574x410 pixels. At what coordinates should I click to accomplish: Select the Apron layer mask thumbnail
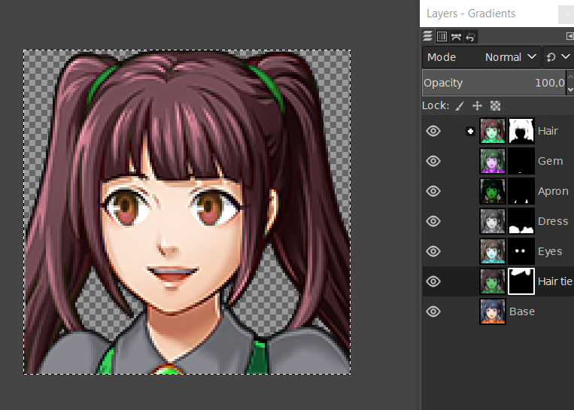(521, 191)
